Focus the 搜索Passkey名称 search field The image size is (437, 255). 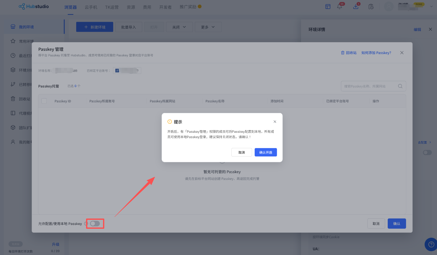[374, 86]
